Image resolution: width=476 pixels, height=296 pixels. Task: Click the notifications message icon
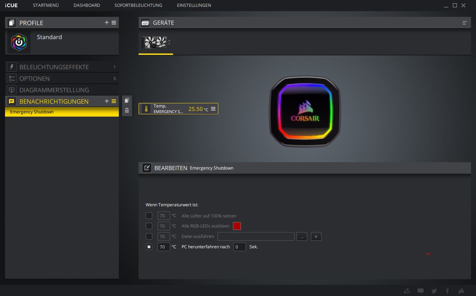click(11, 101)
